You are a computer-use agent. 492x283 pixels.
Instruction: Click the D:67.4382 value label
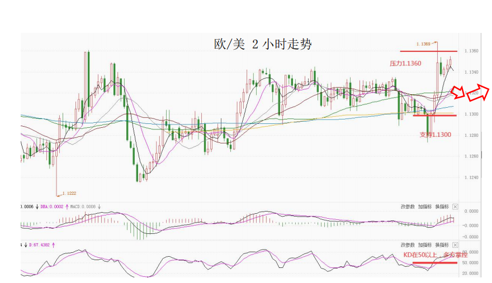coord(39,245)
